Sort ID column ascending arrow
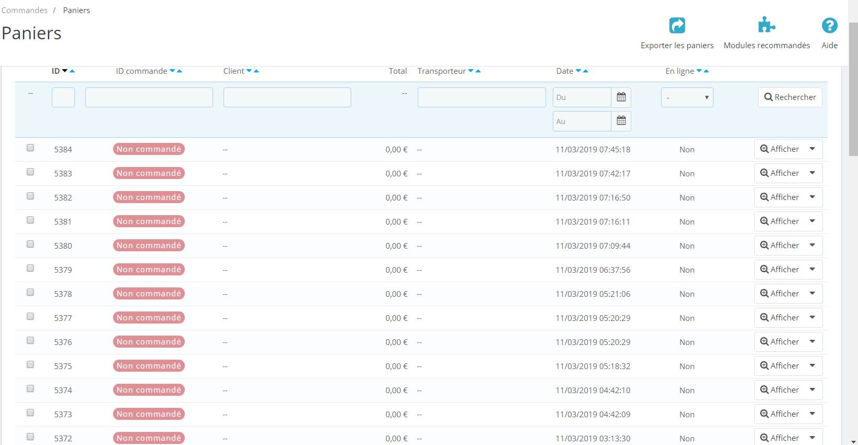This screenshot has width=858, height=445. pyautogui.click(x=72, y=71)
